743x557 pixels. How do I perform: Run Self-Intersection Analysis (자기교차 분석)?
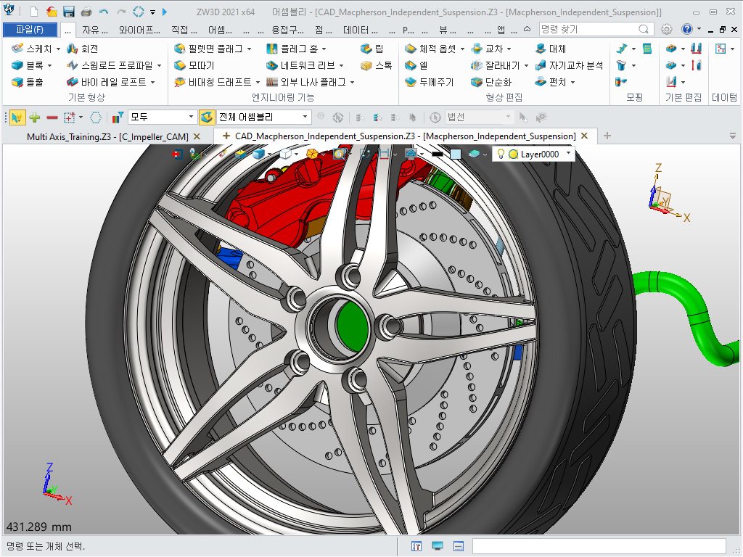point(569,65)
